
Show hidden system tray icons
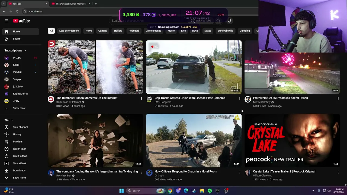click(313, 191)
